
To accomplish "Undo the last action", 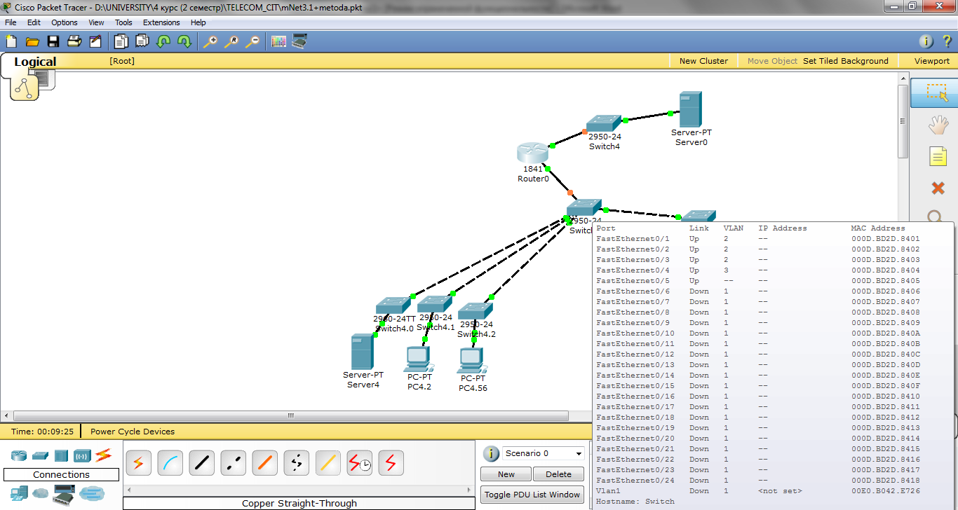I will (163, 41).
